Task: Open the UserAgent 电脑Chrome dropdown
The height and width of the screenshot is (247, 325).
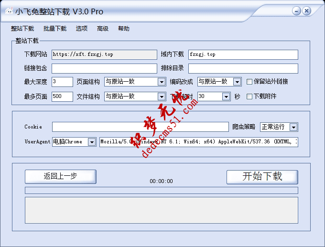Action: pyautogui.click(x=91, y=142)
